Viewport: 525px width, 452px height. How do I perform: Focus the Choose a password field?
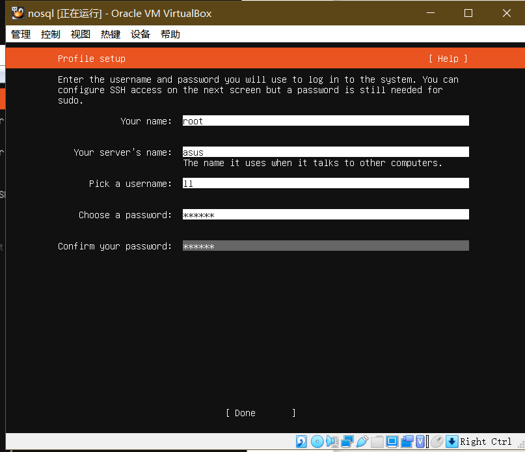(325, 214)
